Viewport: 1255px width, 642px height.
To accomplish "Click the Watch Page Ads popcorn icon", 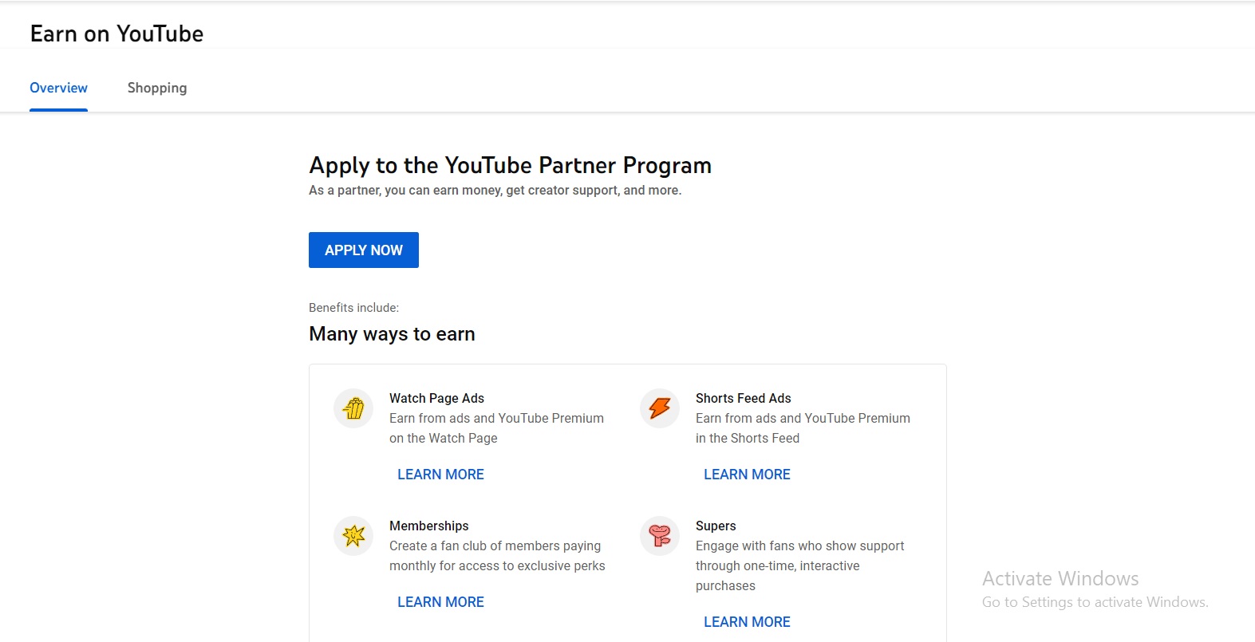I will click(x=353, y=408).
